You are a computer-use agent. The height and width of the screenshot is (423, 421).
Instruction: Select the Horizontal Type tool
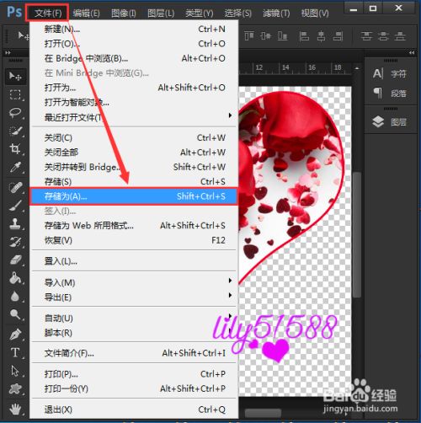tap(15, 352)
